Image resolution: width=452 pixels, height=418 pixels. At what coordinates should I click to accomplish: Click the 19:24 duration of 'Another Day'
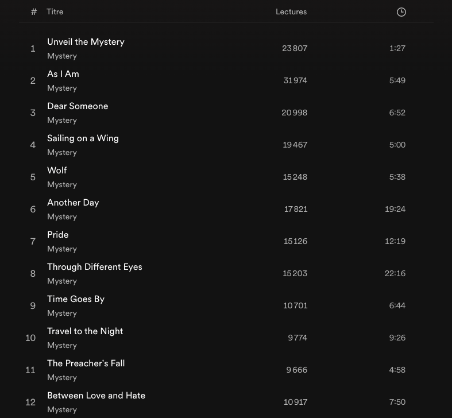[395, 210]
